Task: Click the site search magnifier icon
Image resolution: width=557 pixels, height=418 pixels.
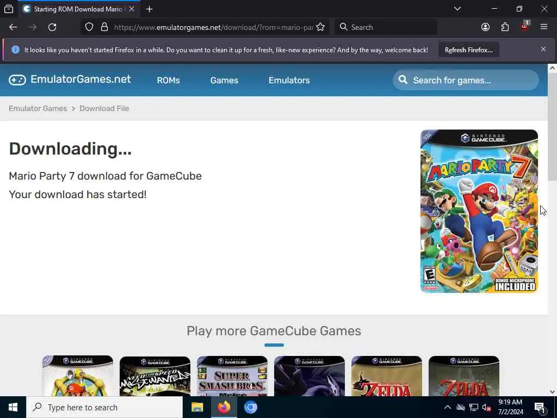Action: [x=403, y=79]
